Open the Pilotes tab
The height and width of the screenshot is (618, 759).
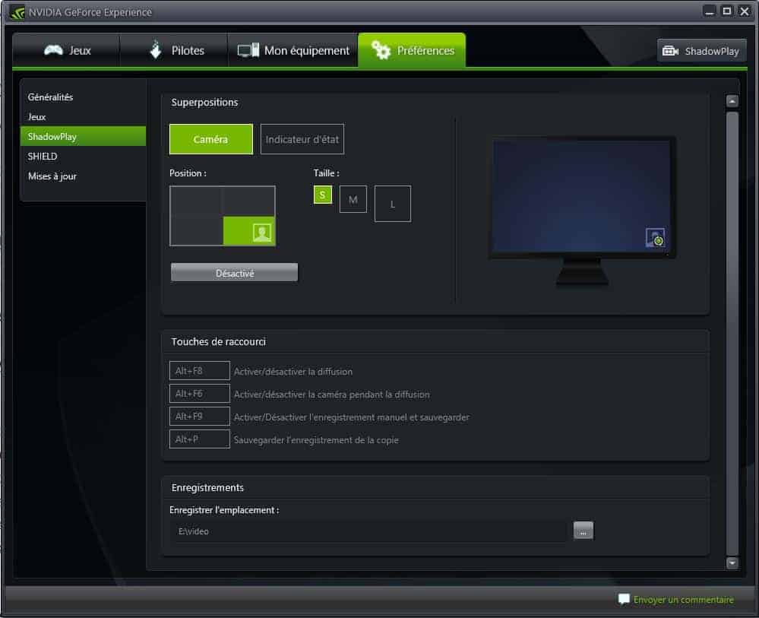174,51
